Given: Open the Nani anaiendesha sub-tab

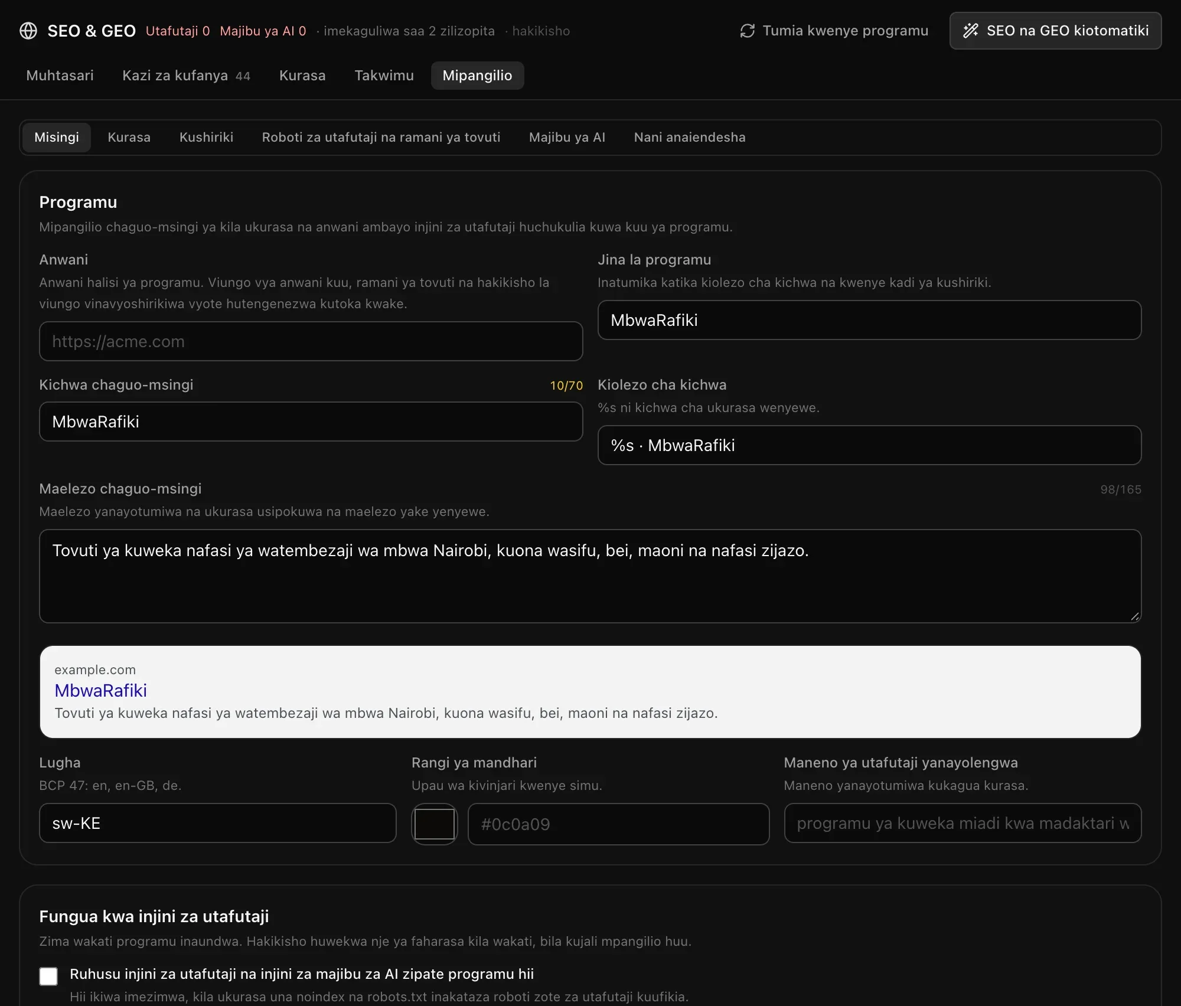Looking at the screenshot, I should [690, 138].
